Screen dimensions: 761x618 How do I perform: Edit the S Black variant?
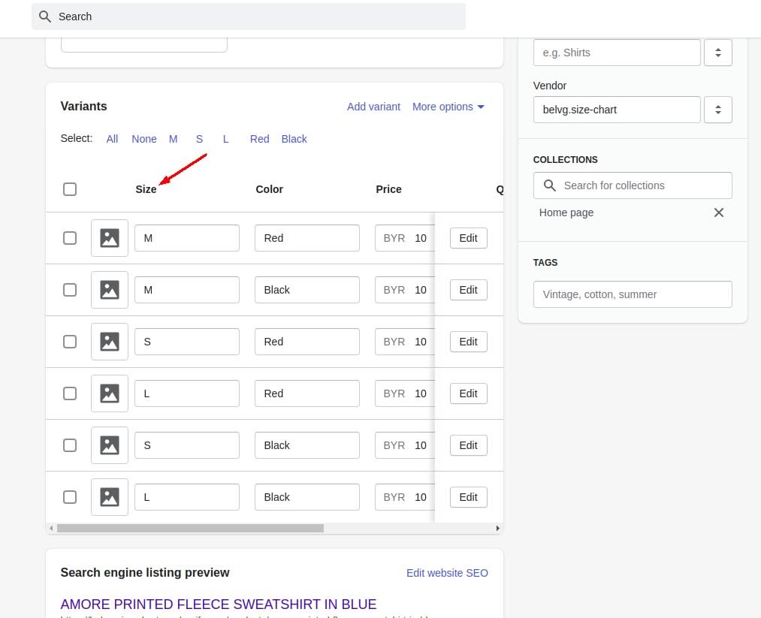468,445
